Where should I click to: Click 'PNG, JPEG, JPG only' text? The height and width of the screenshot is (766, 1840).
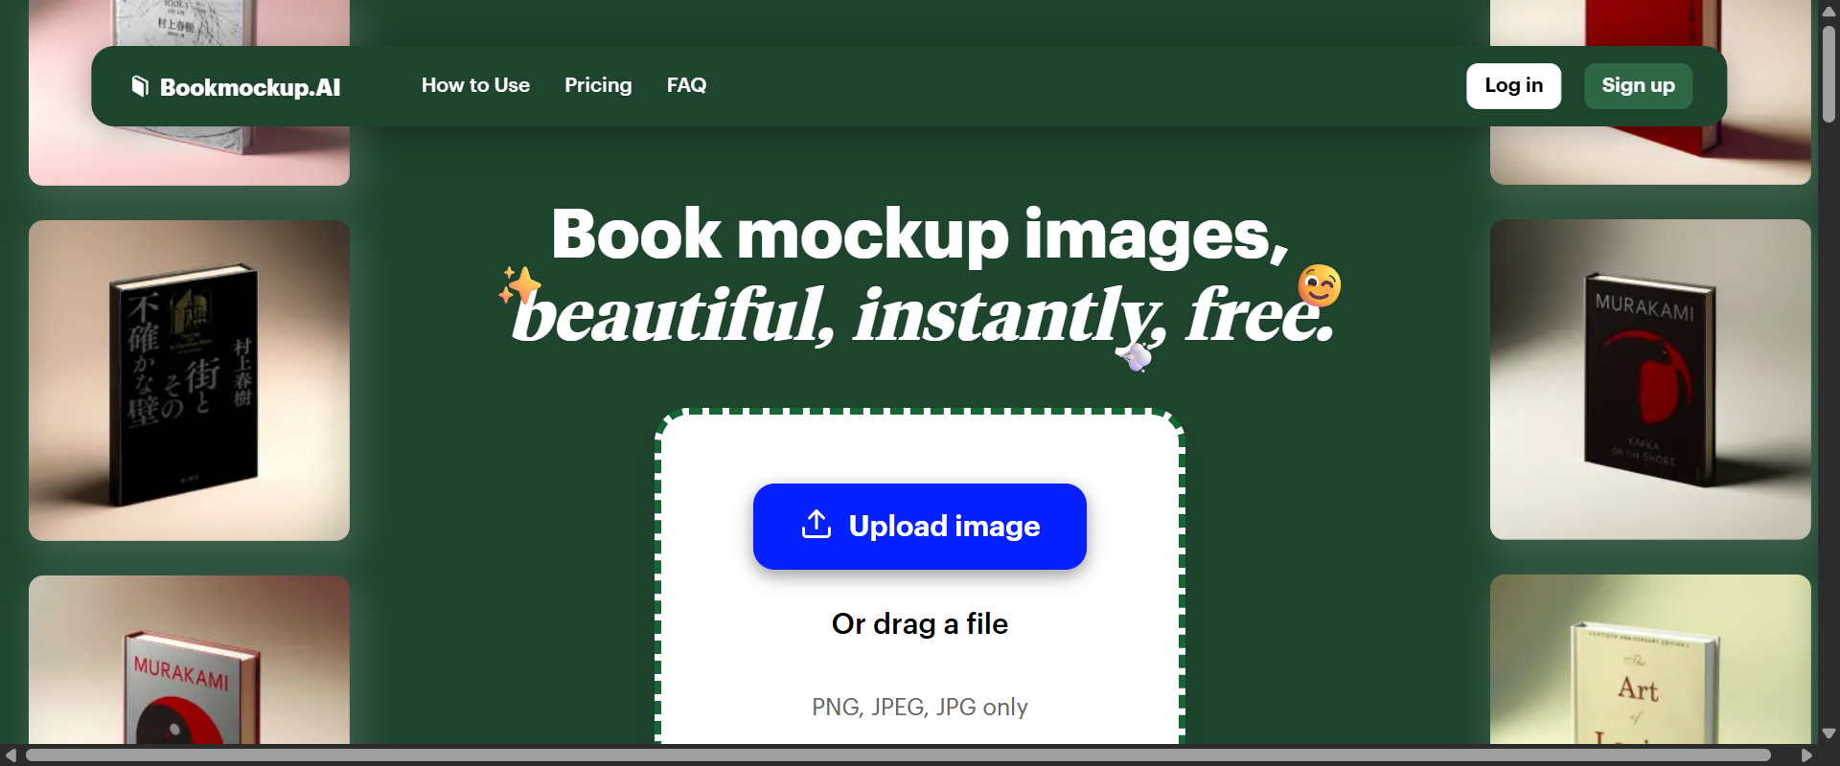[919, 707]
